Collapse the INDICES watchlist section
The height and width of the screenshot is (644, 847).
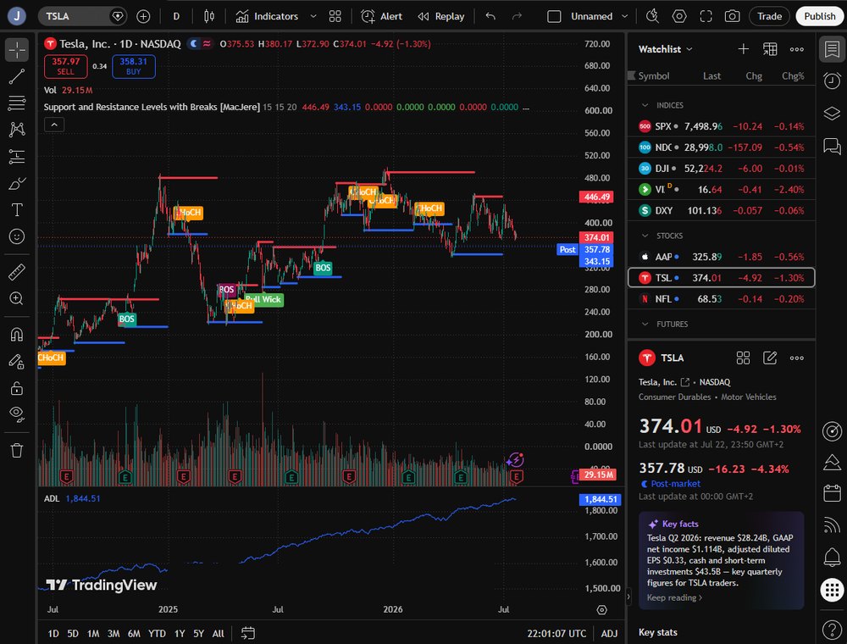[x=645, y=105]
